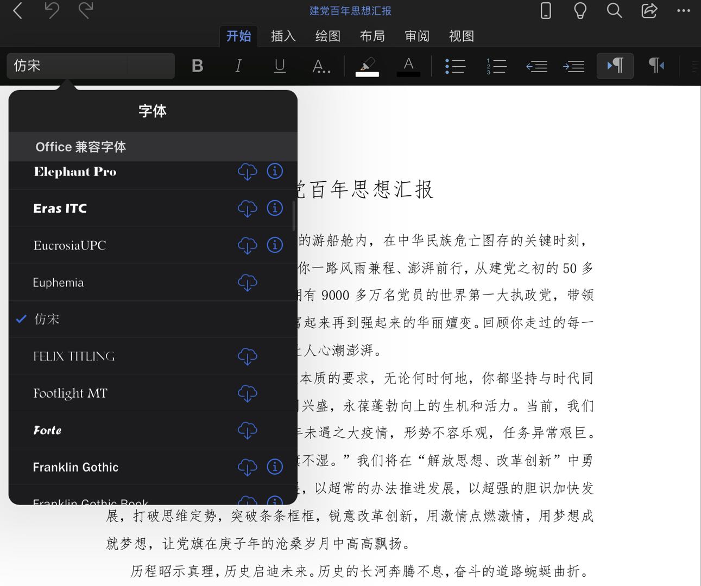Tap the document title 建党百年思想汇报
The height and width of the screenshot is (586, 701).
tap(350, 10)
